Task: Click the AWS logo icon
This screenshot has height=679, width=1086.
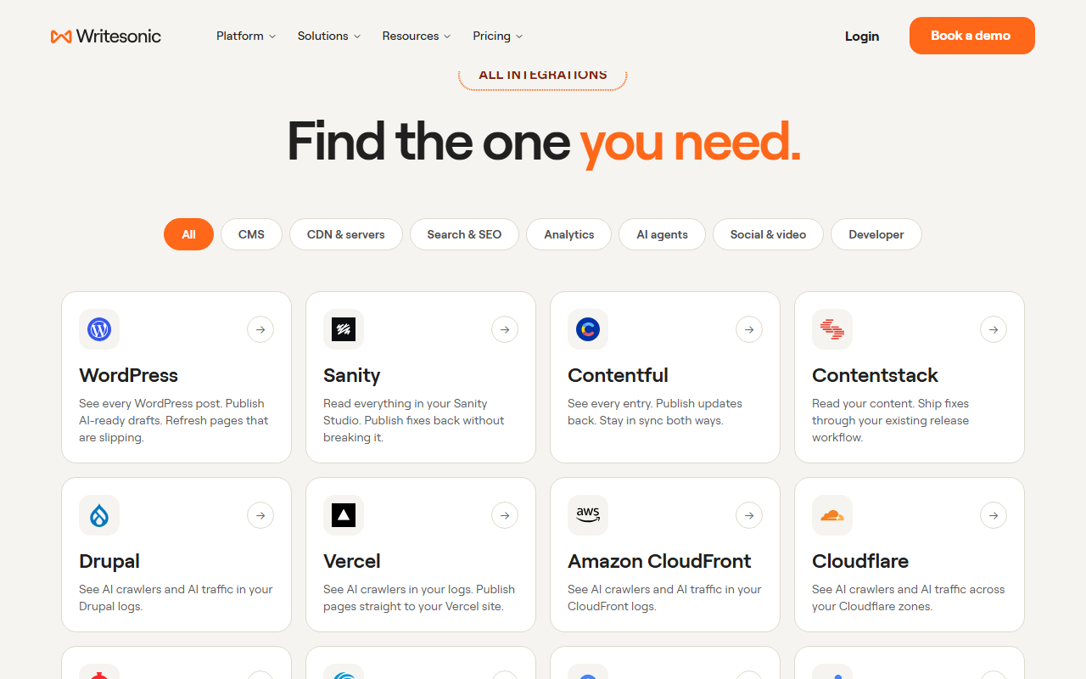Action: coord(588,515)
